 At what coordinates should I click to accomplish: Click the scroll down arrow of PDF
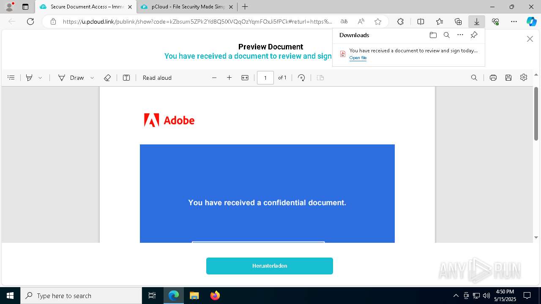[x=536, y=238]
